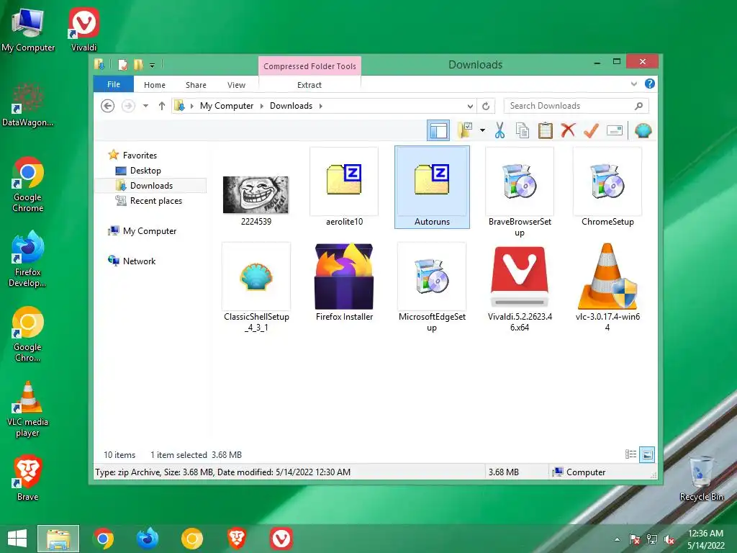The image size is (737, 553).
Task: Click My Computer in the address breadcrumb
Action: click(x=227, y=106)
